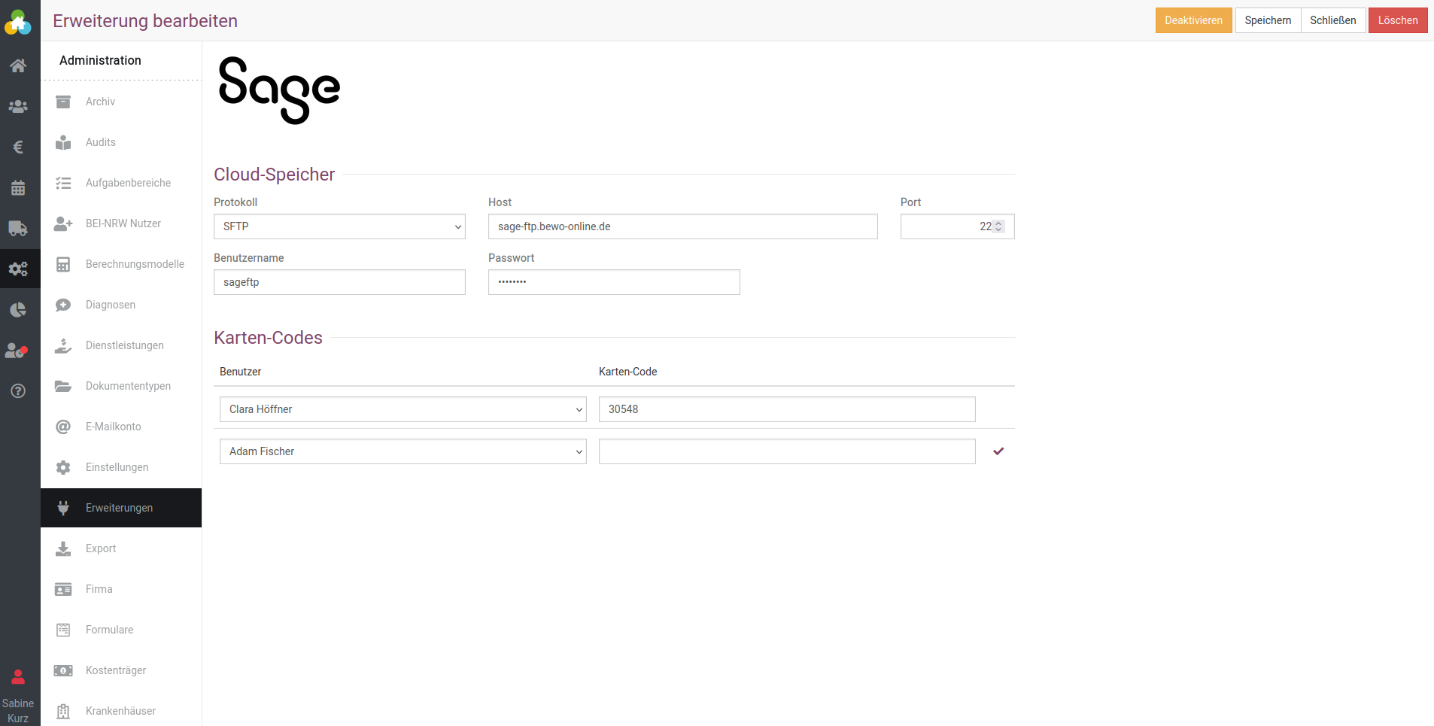Viewport: 1434px width, 726px height.
Task: Click the Deaktivieren button
Action: [1193, 20]
